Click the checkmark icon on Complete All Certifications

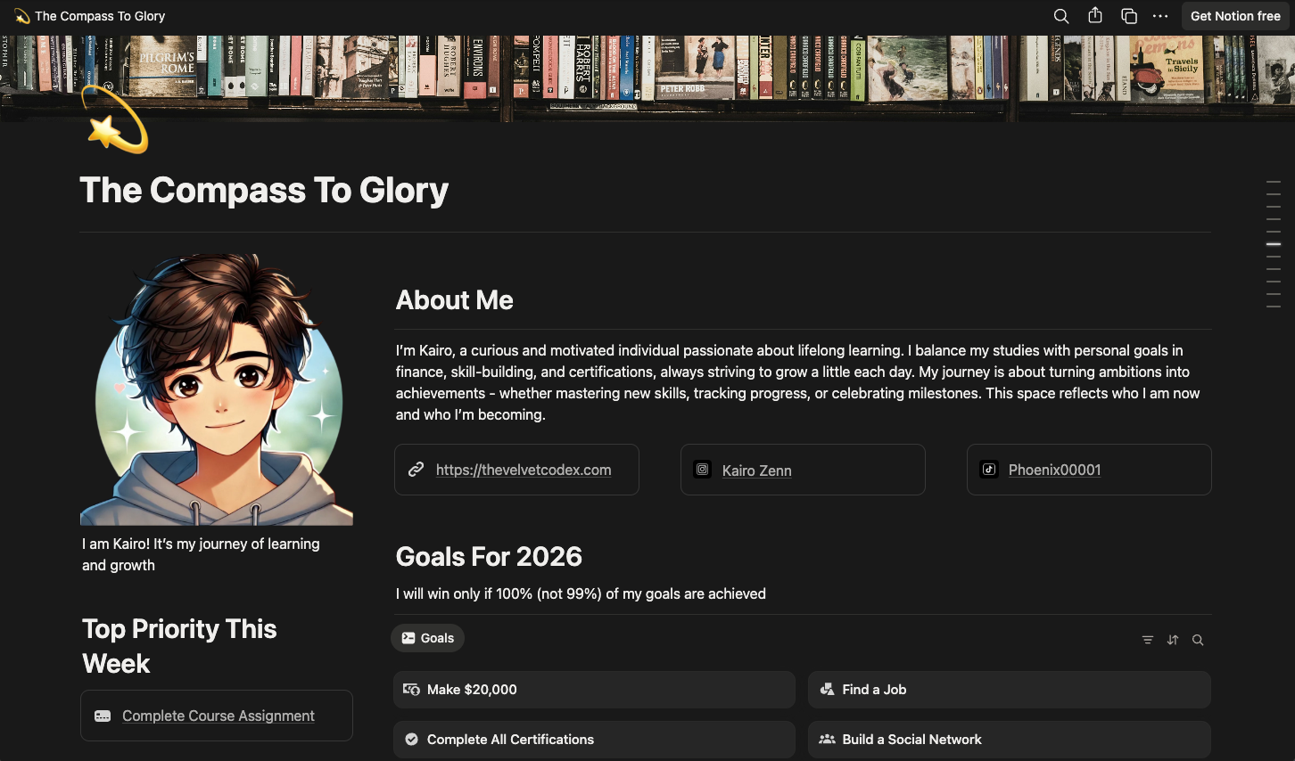411,740
